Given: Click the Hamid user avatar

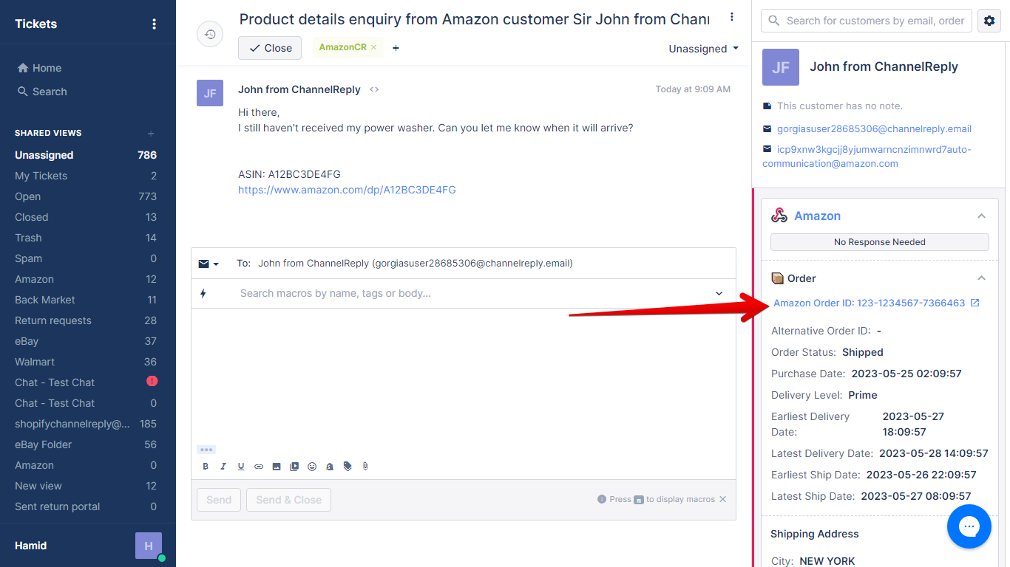Looking at the screenshot, I should [x=149, y=546].
